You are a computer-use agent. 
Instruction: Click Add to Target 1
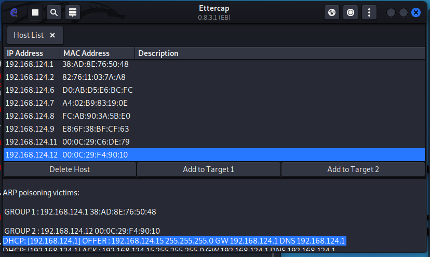[209, 169]
